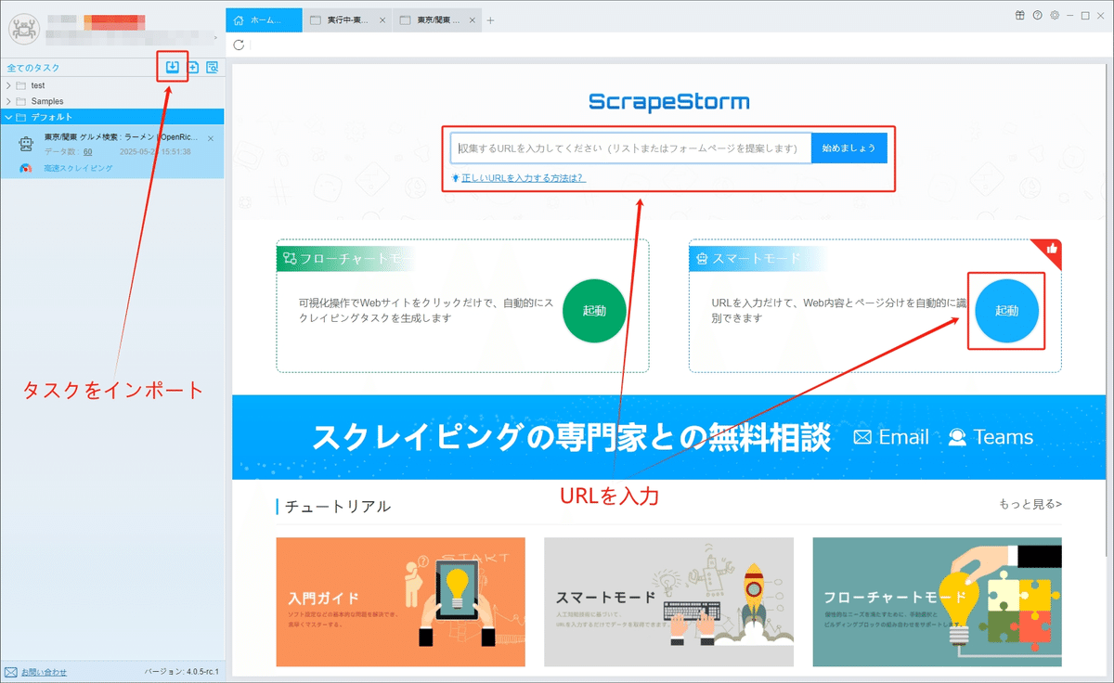Select the デフォルト folder row
This screenshot has height=683, width=1114.
(x=112, y=117)
